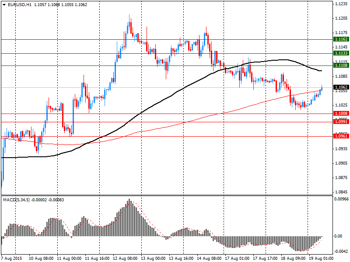Select the 1.0935 price scale value
Screen dimensions: 350x262
(342, 148)
